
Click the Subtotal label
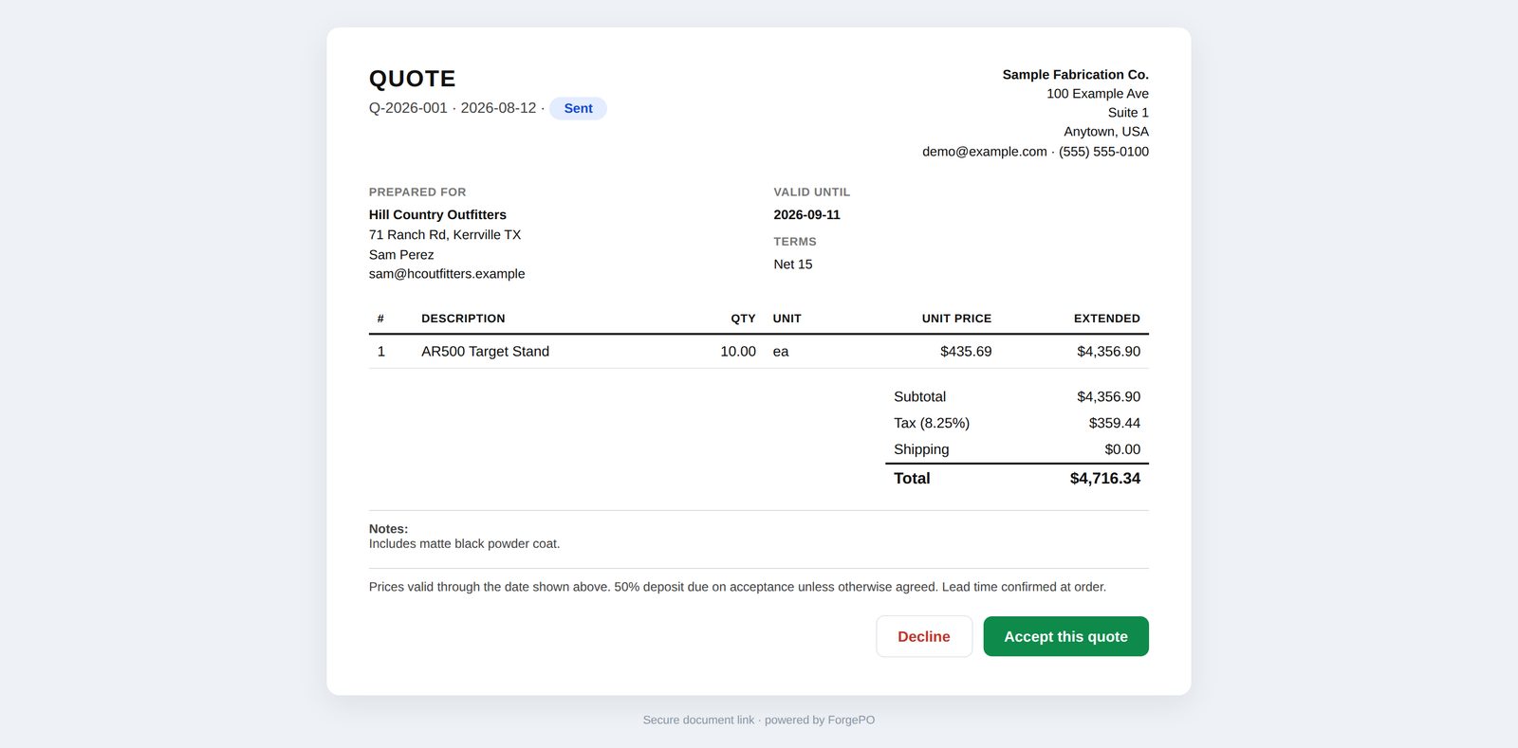(919, 396)
